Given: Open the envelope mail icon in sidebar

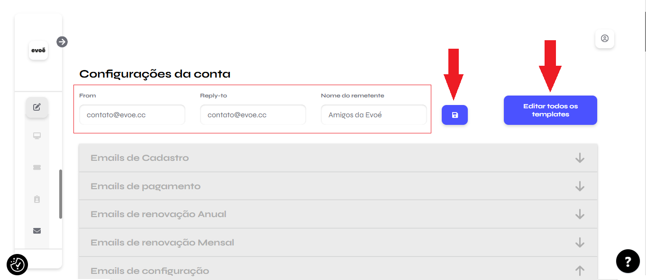Looking at the screenshot, I should (37, 231).
